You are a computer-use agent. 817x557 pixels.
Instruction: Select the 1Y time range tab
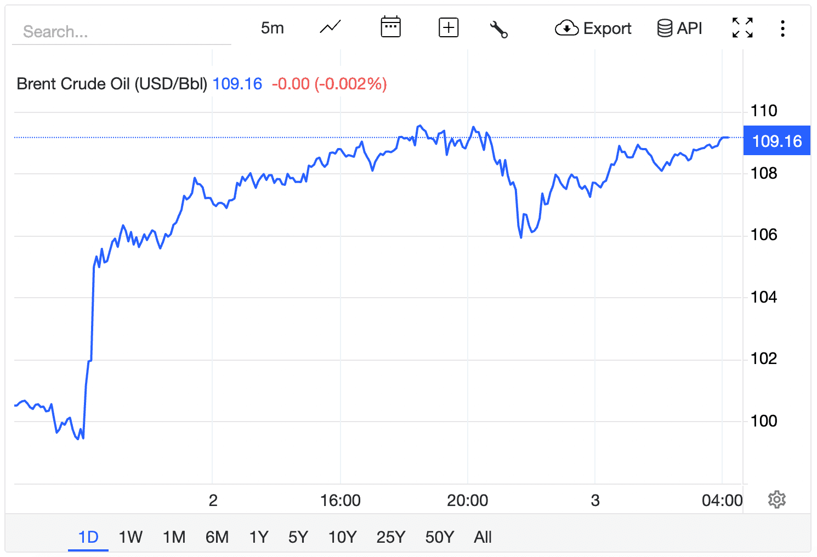pyautogui.click(x=259, y=537)
